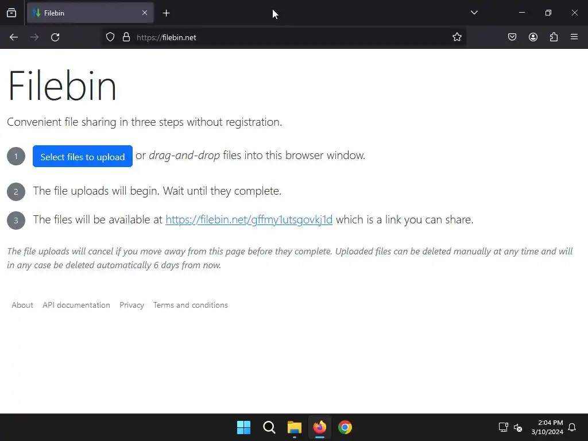Open Terms and conditions link
Image resolution: width=588 pixels, height=441 pixels.
191,305
